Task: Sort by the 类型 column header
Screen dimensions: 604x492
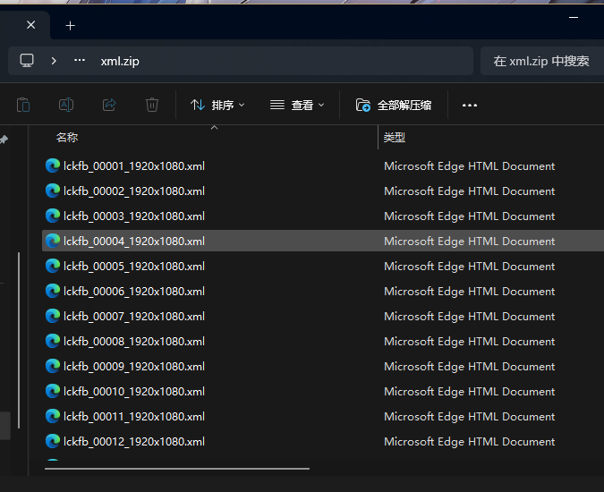Action: click(395, 138)
